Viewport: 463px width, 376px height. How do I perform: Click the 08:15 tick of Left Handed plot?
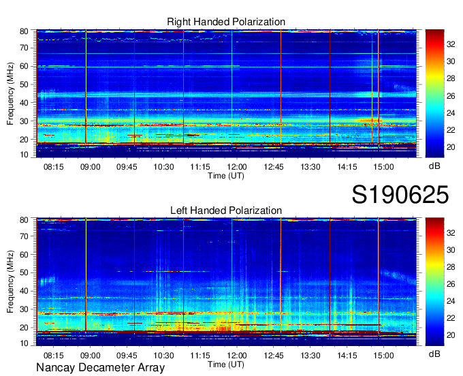[x=53, y=356]
